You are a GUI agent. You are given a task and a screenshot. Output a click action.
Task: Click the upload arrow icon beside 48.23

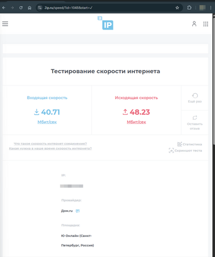[125, 112]
